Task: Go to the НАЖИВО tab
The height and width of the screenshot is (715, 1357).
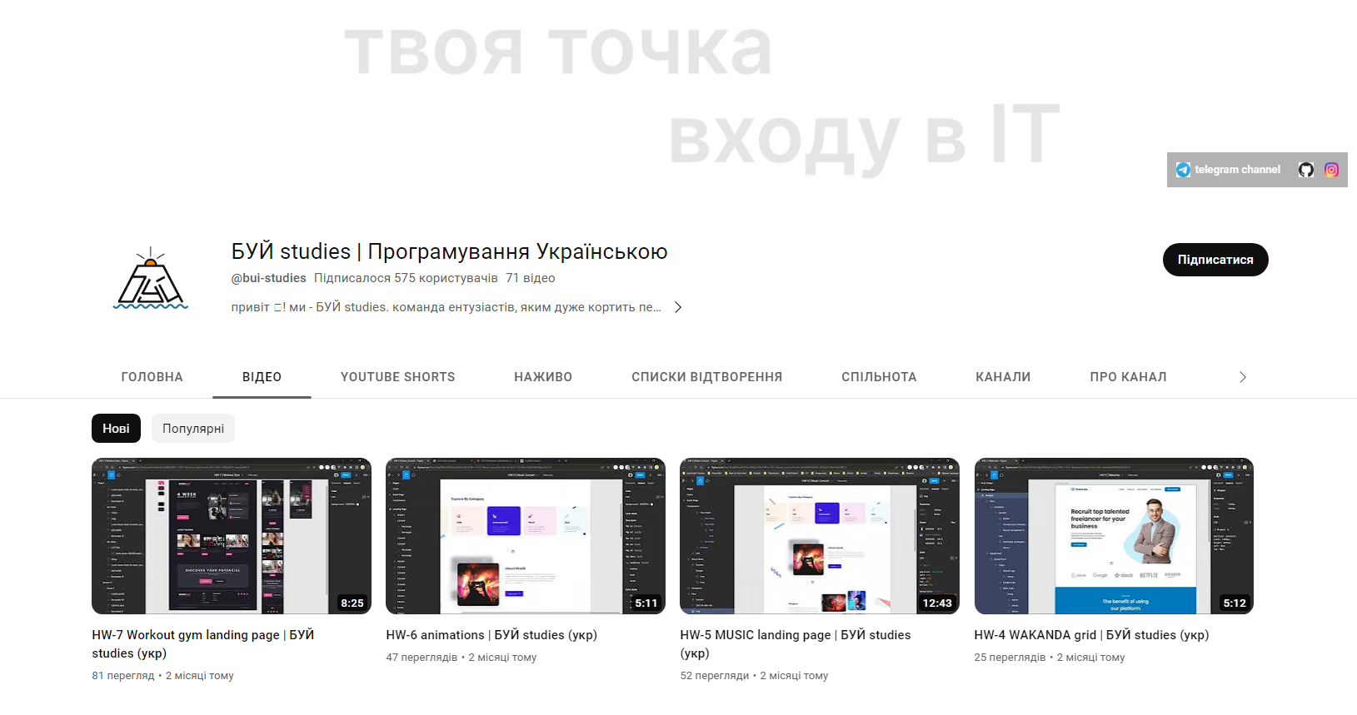Action: pyautogui.click(x=543, y=377)
